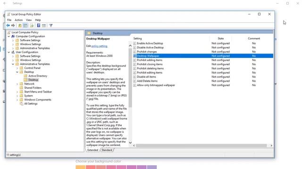Expand Software Settings under Computer Configuration
The image size is (302, 169).
pos(13,40)
